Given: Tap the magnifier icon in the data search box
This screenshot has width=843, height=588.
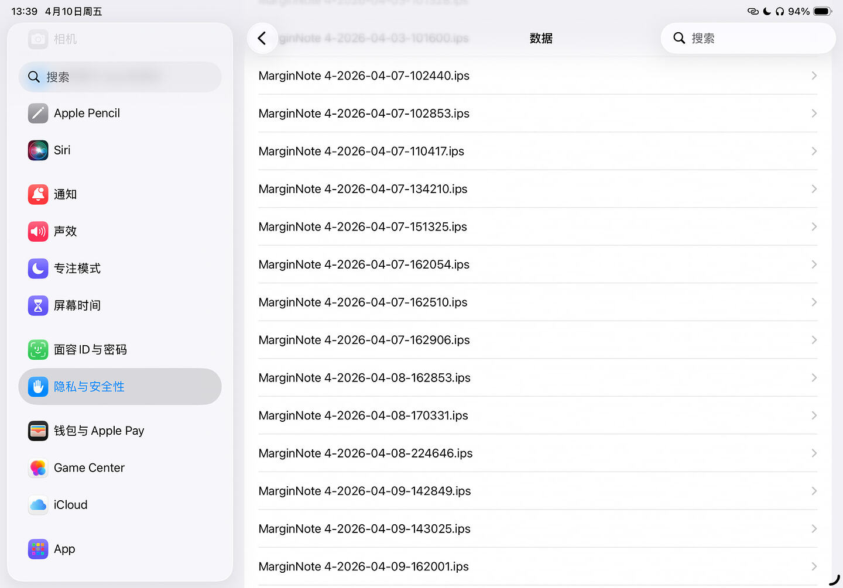Looking at the screenshot, I should pos(679,38).
